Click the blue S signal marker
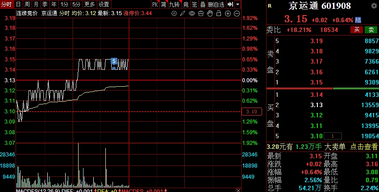The height and width of the screenshot is (192, 379). 114,61
